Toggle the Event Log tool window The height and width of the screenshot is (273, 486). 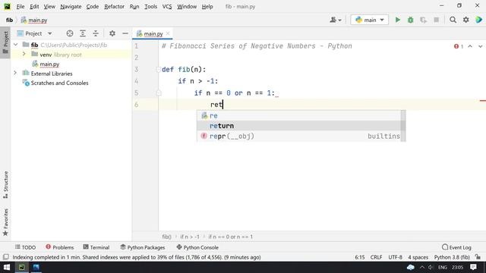[x=456, y=247]
